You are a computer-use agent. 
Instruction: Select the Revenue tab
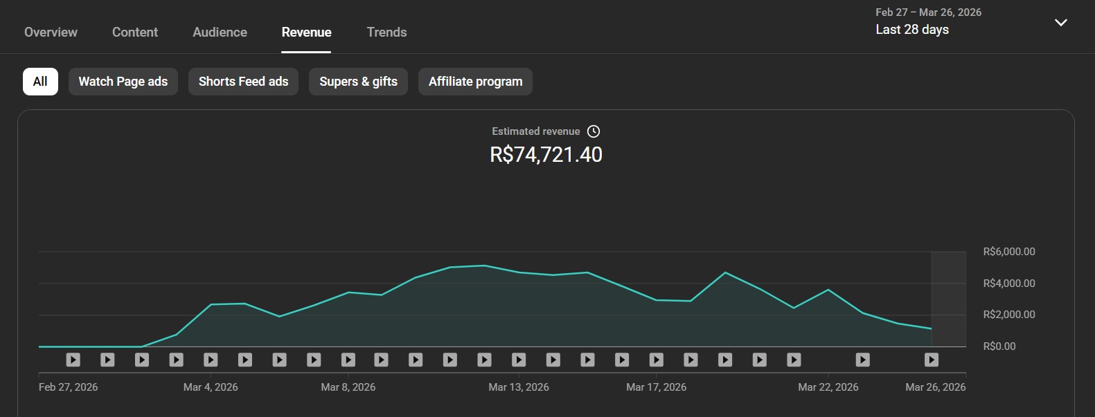[x=306, y=33]
